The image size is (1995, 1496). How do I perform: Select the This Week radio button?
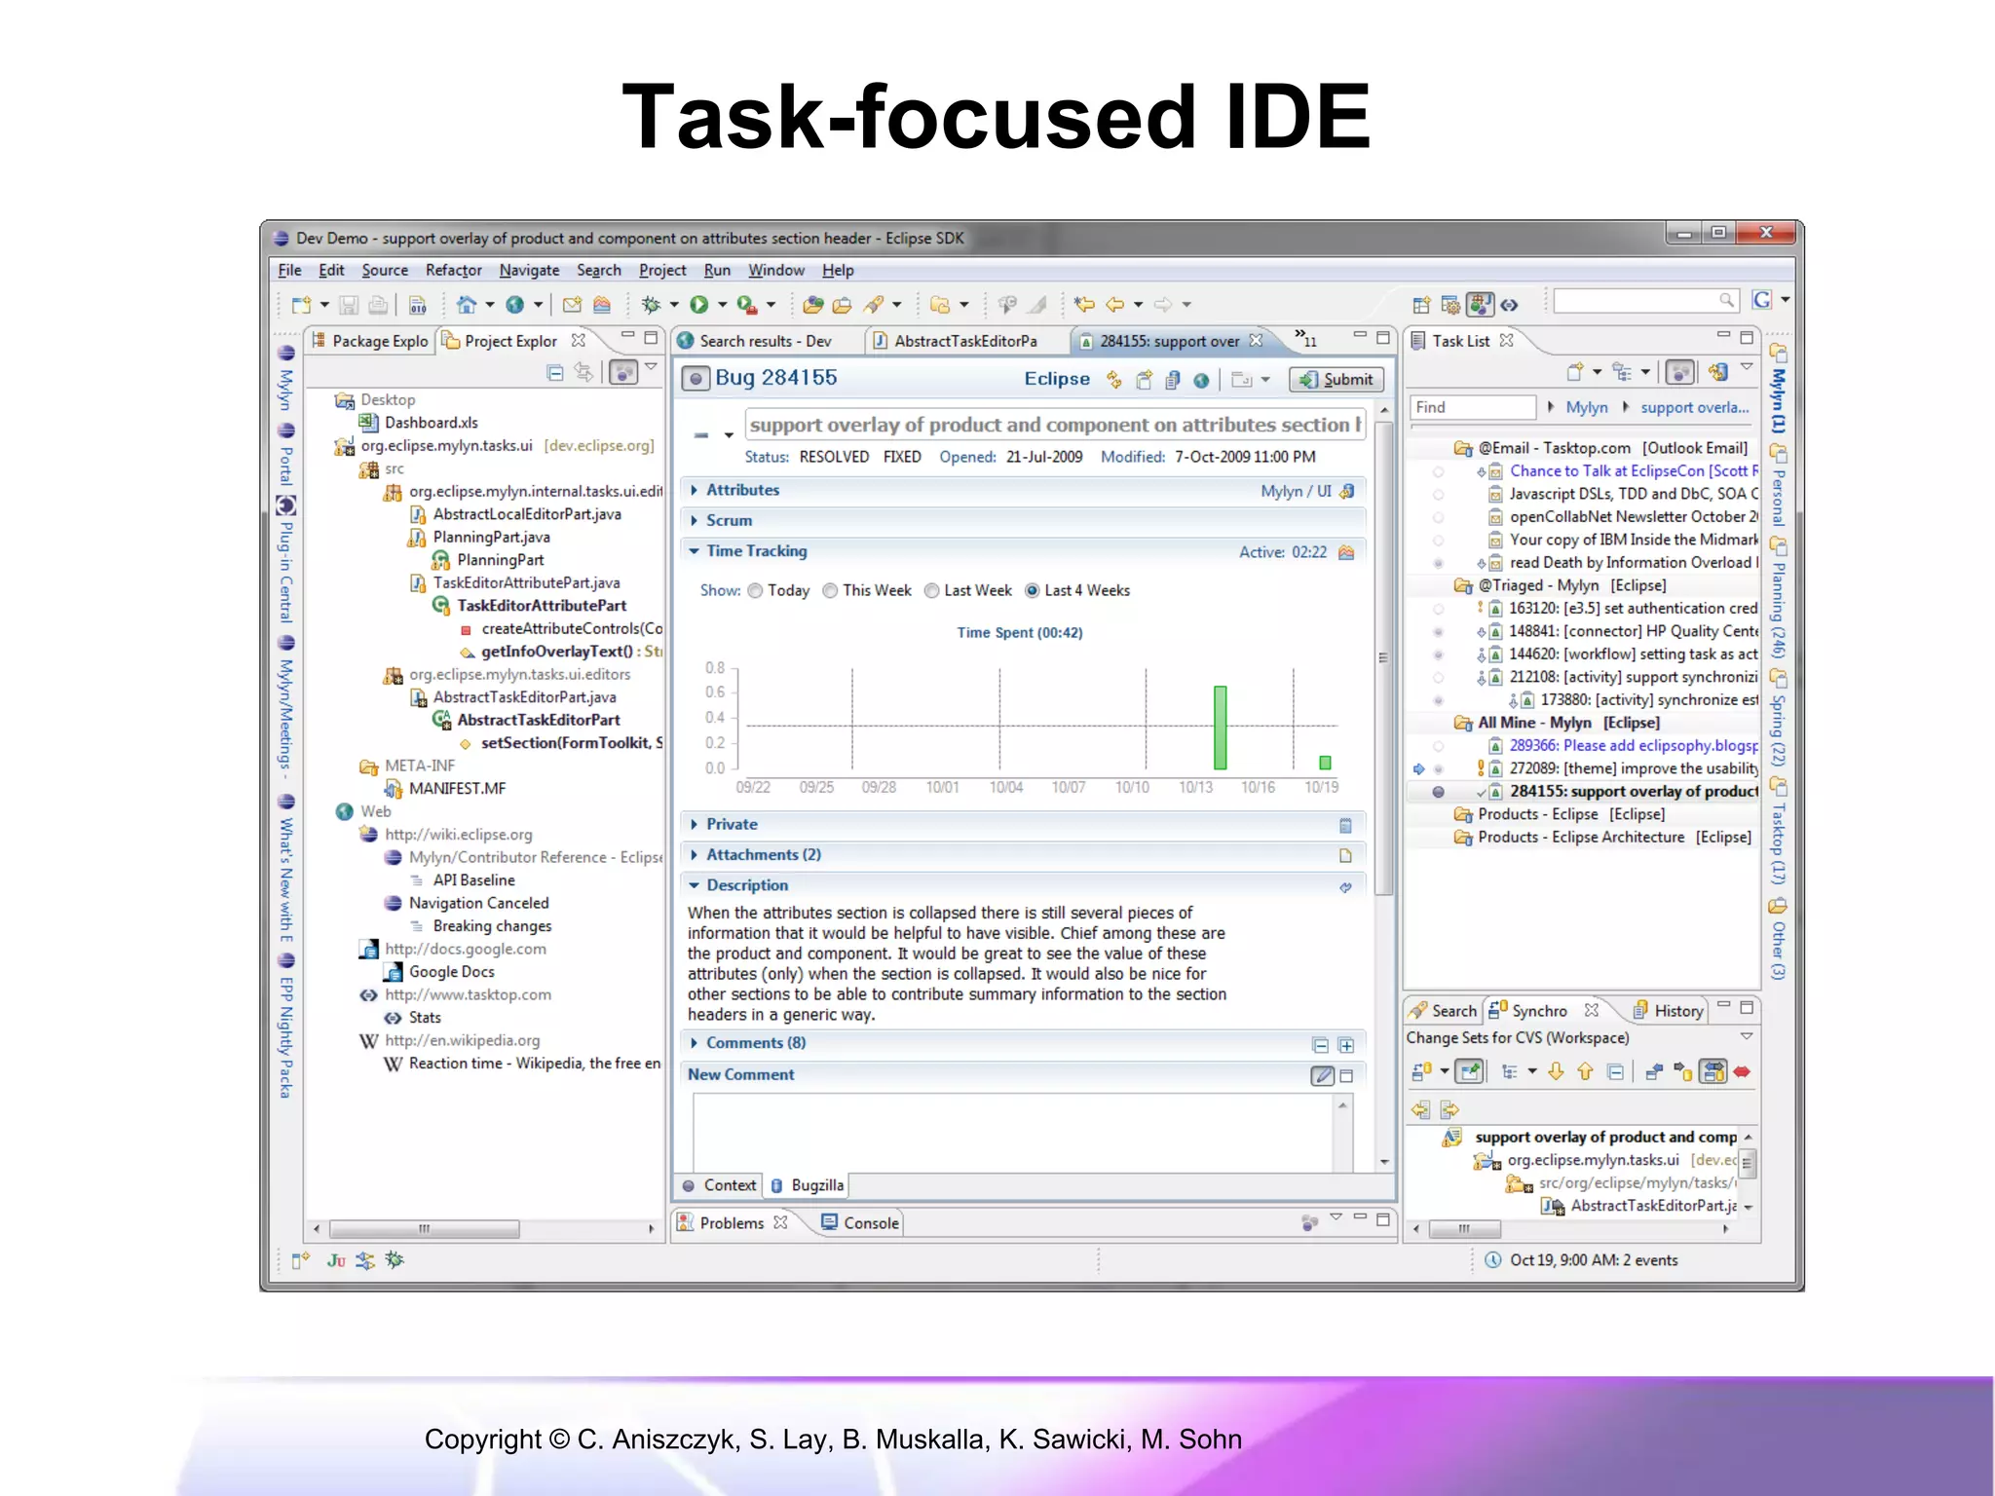pos(830,591)
